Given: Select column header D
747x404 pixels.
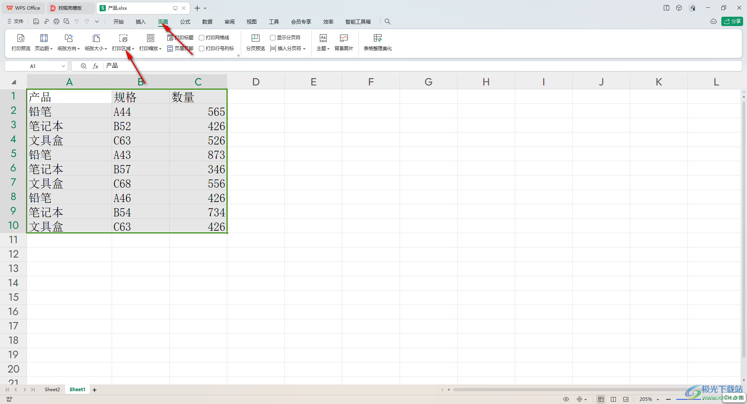Looking at the screenshot, I should click(256, 82).
